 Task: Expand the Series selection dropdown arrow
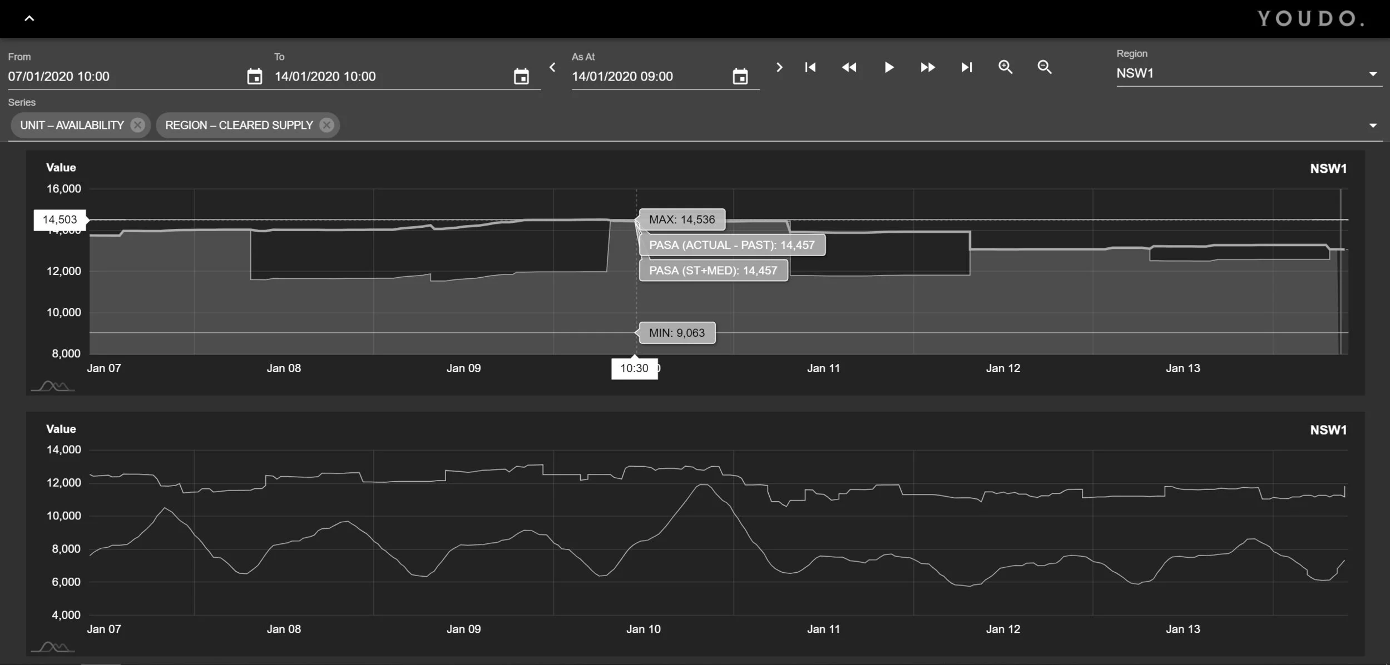1373,126
